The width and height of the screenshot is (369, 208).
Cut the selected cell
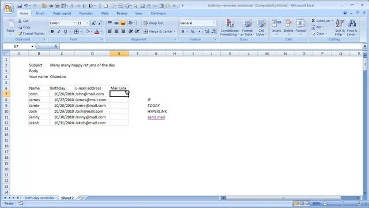(x=23, y=21)
